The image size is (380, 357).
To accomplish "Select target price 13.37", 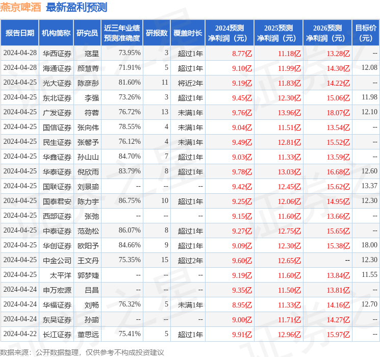I will pyautogui.click(x=369, y=186).
